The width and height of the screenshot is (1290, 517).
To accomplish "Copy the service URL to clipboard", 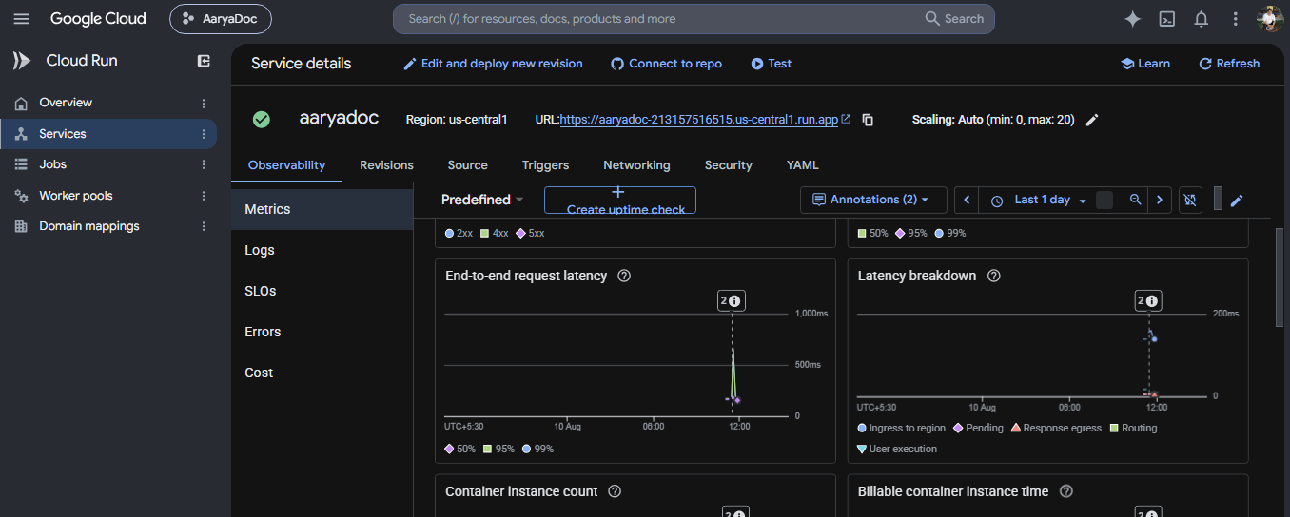I will [x=868, y=120].
